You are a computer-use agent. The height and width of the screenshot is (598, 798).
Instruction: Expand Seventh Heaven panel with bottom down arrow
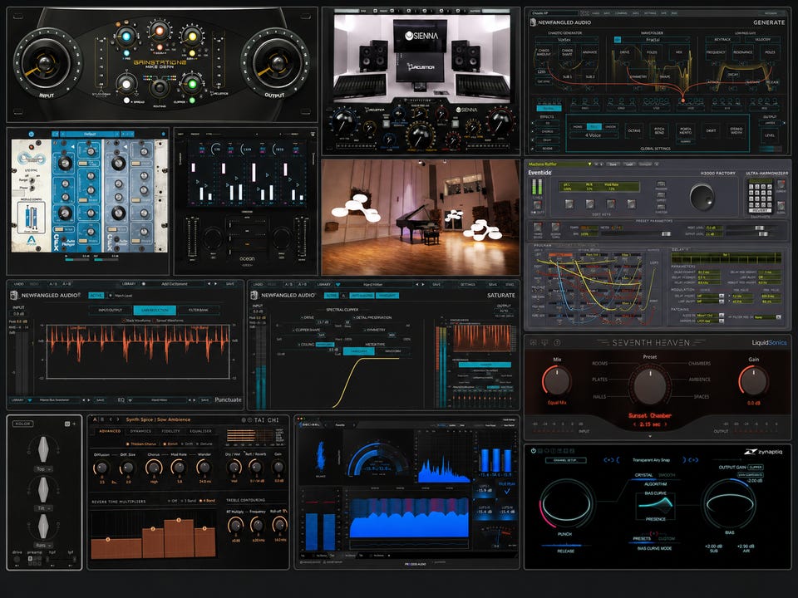pyautogui.click(x=650, y=436)
